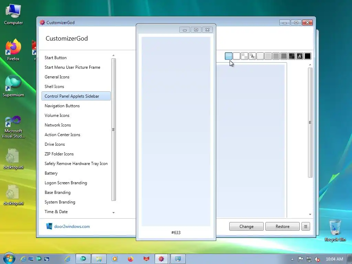Click the Switch Between Windows Quick Launch icon
The image size is (352, 264).
pos(47,259)
